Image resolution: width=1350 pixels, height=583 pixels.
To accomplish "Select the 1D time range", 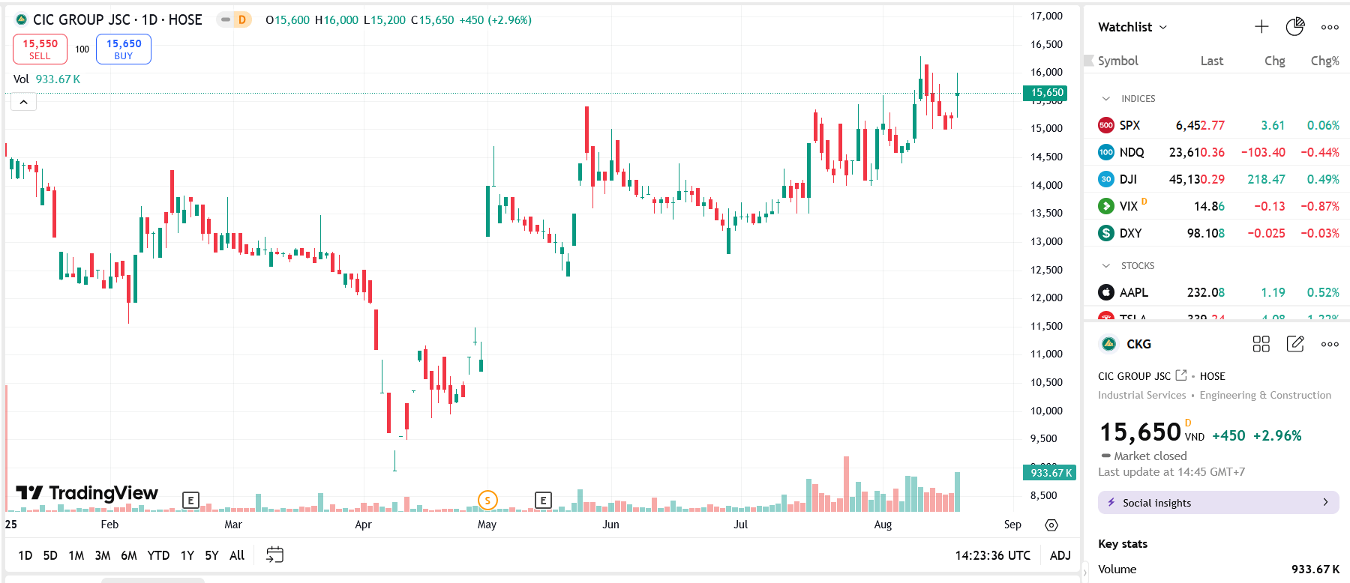I will tap(25, 555).
